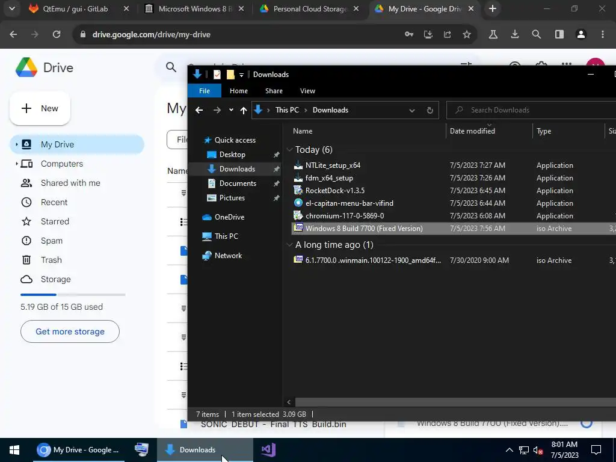Open Home tab in Explorer ribbon
The image size is (616, 462).
pyautogui.click(x=239, y=91)
